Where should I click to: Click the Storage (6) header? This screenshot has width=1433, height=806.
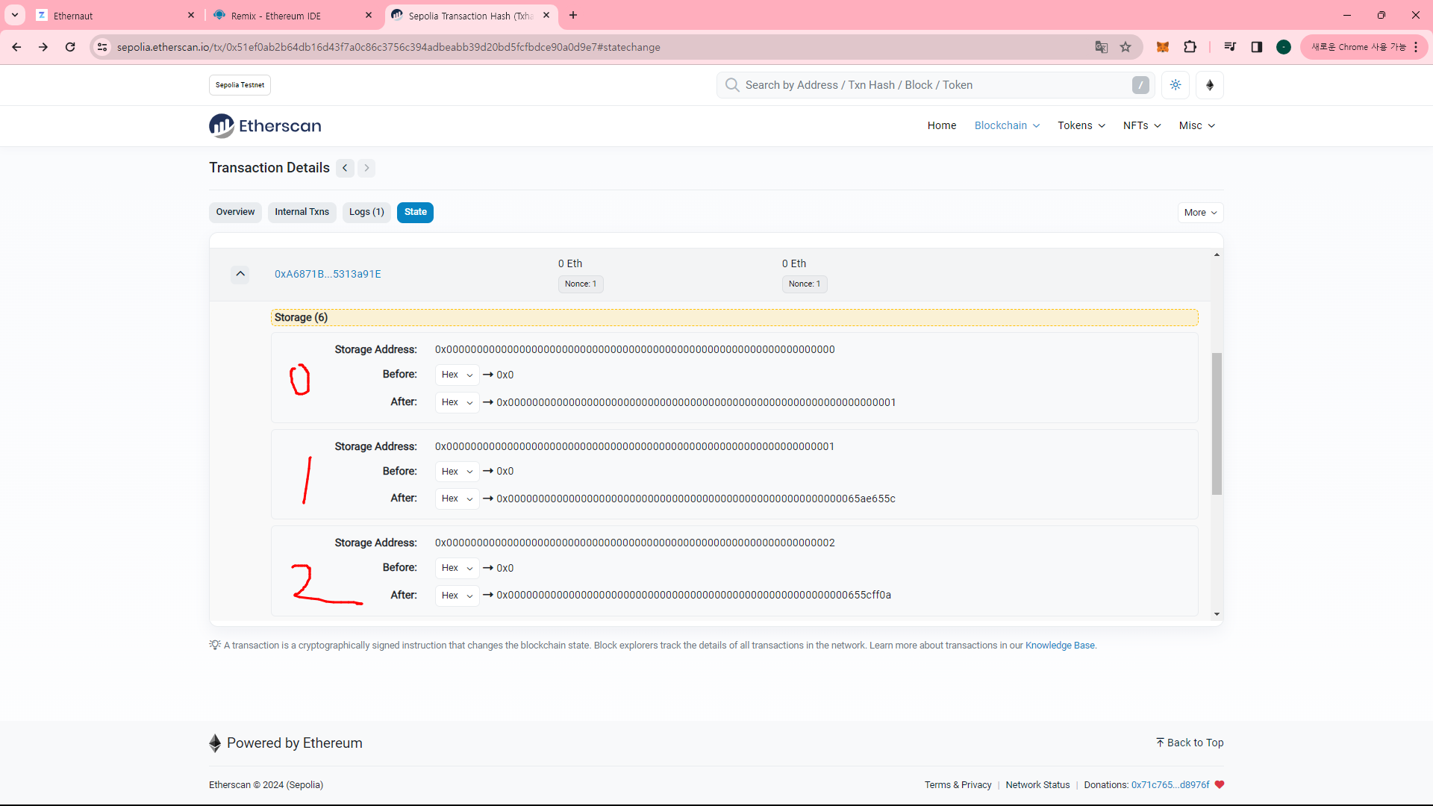coord(734,317)
